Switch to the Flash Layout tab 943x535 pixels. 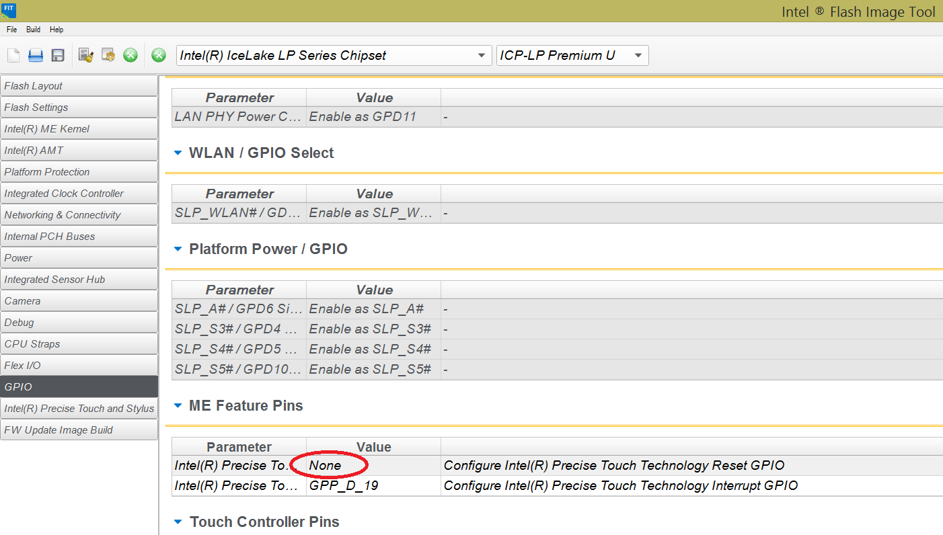[79, 86]
